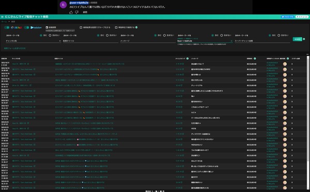310x192 pixels.
Task: Click the collapse search form link
Action: (x=15, y=48)
